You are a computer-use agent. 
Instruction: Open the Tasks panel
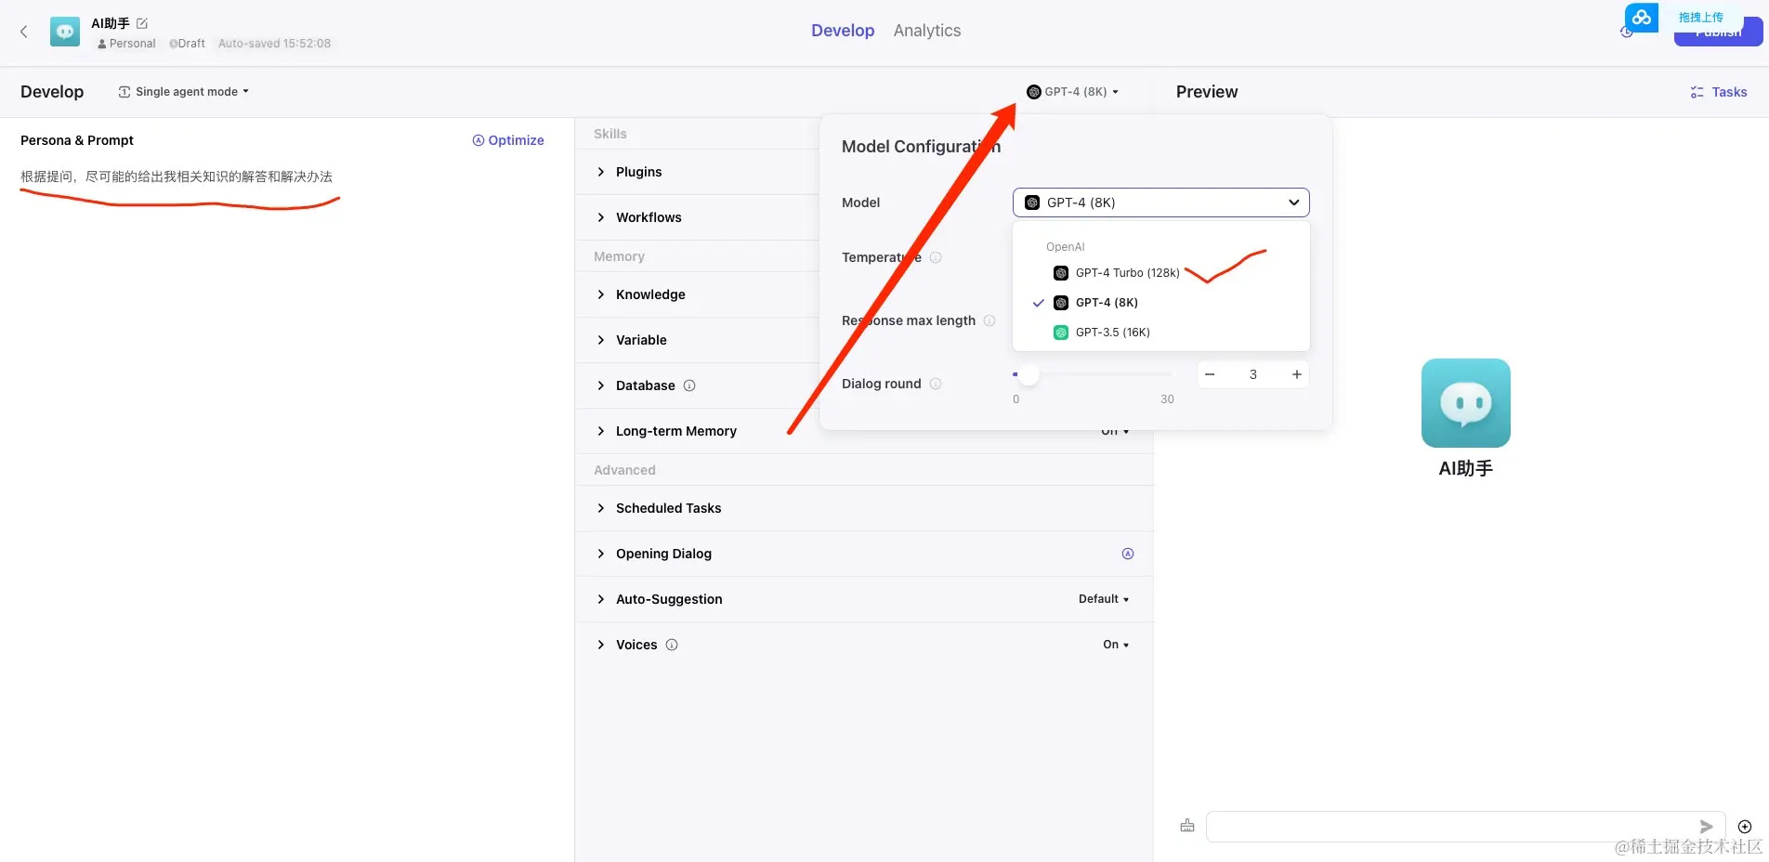point(1719,92)
